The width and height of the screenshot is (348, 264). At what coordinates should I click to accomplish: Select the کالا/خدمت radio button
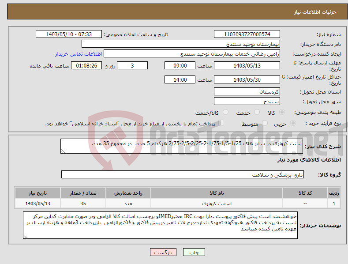tap(225, 112)
